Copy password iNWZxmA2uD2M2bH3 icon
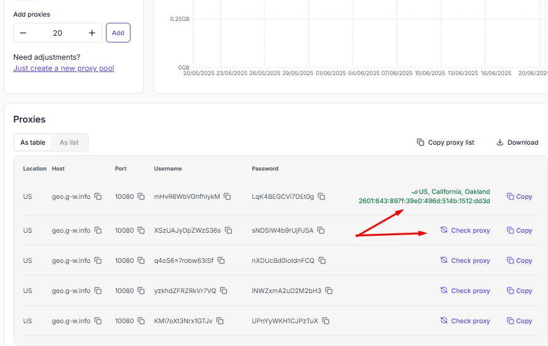 329,291
